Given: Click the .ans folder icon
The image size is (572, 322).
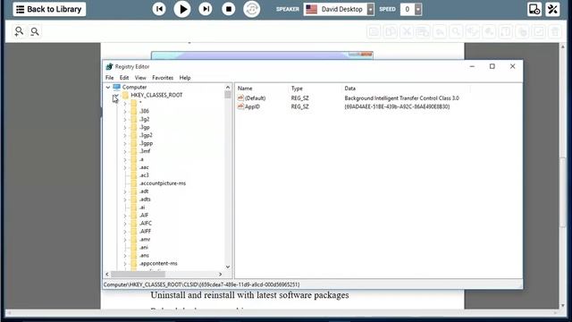Looking at the screenshot, I should pos(134,256).
